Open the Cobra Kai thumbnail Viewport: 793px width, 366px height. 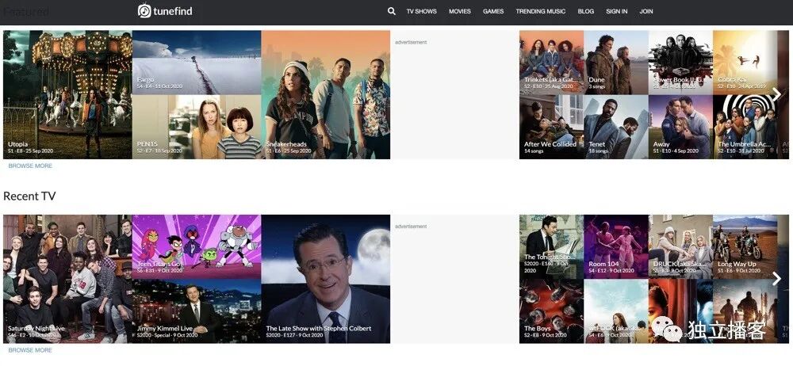(x=745, y=62)
